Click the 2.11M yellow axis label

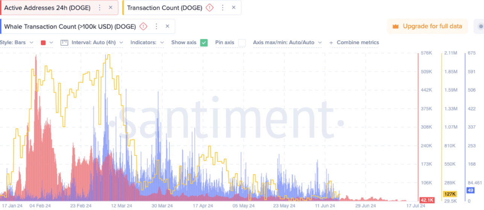pyautogui.click(x=451, y=53)
